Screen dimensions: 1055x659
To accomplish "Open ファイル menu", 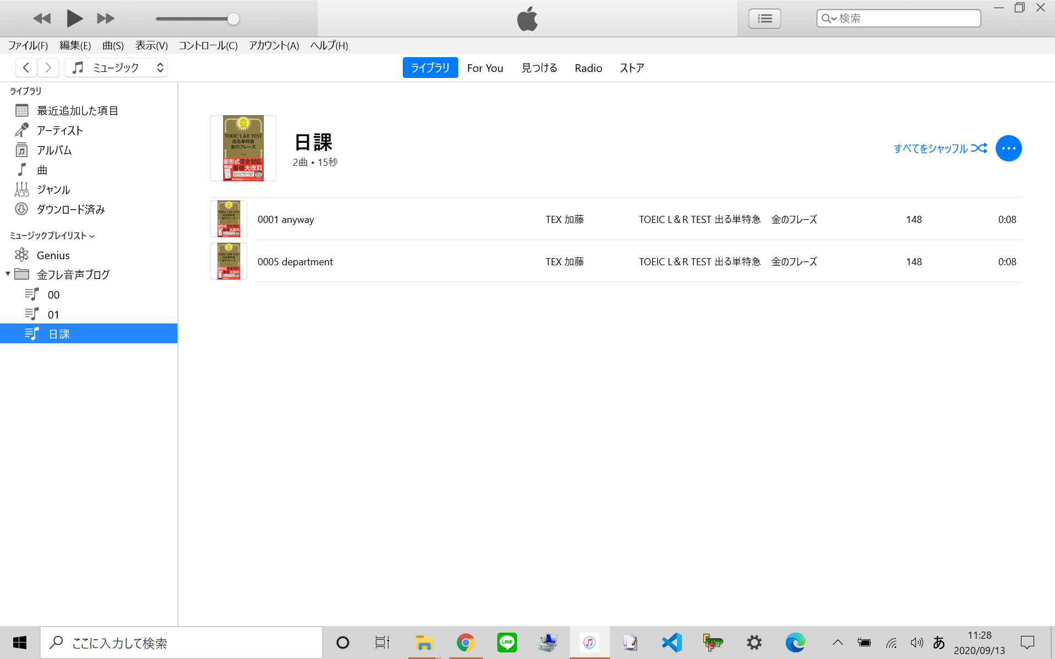I will tap(27, 45).
